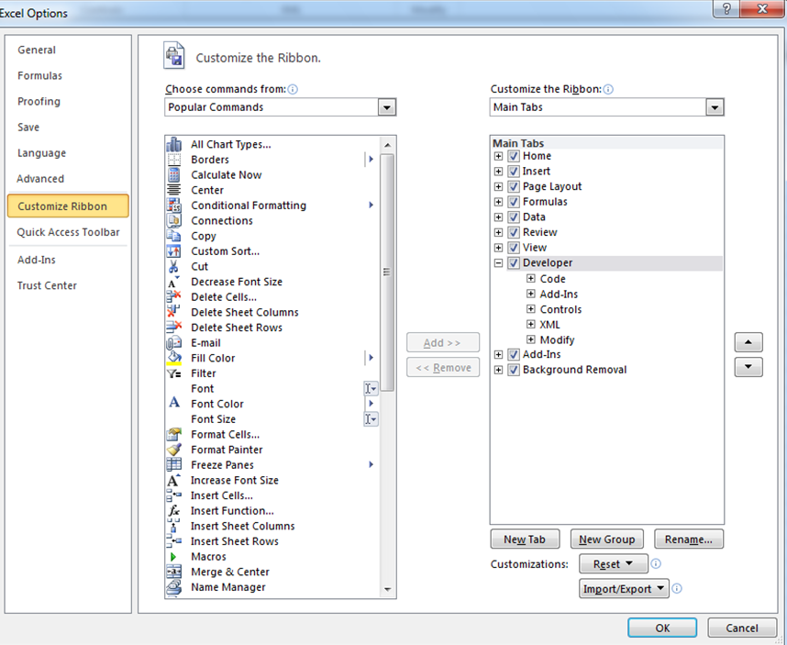This screenshot has height=645, width=787.
Task: Click the commands list scrollbar thumb
Action: click(387, 272)
